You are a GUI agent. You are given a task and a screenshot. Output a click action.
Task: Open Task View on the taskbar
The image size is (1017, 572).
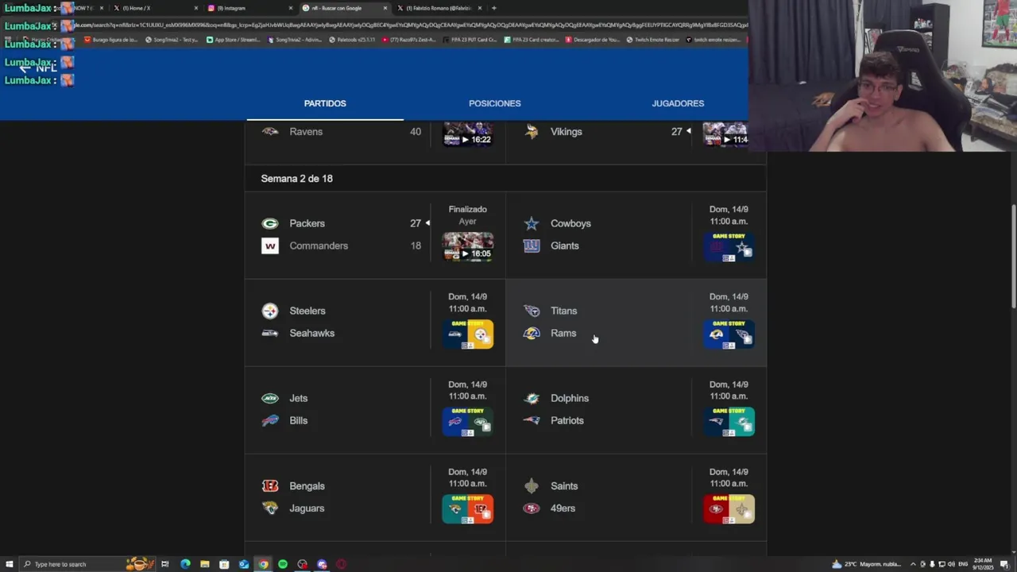click(x=165, y=564)
